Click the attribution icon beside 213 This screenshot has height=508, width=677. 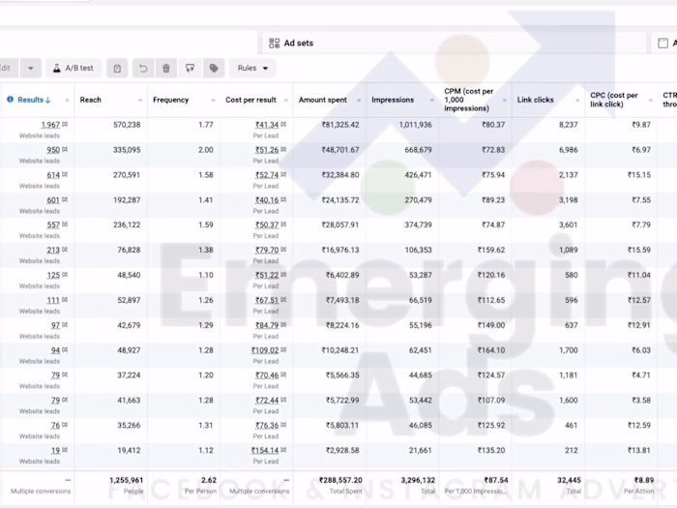click(65, 250)
